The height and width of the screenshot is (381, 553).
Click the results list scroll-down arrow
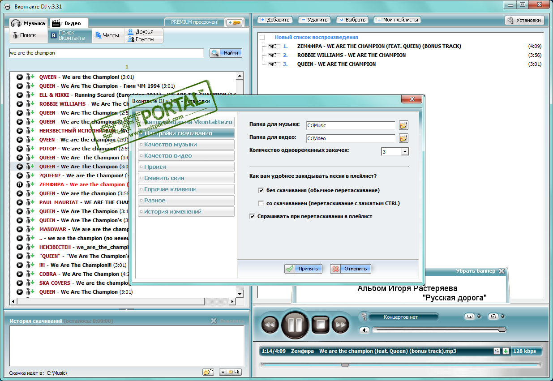coord(240,294)
